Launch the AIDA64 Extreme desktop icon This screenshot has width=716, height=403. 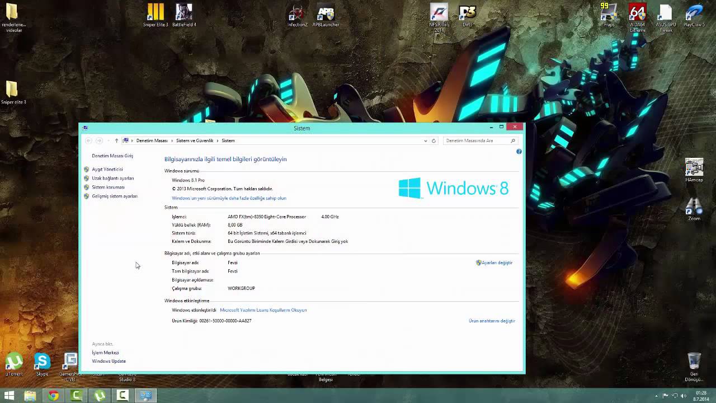pos(638,17)
